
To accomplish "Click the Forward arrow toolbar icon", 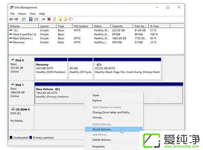I will [x=16, y=19].
